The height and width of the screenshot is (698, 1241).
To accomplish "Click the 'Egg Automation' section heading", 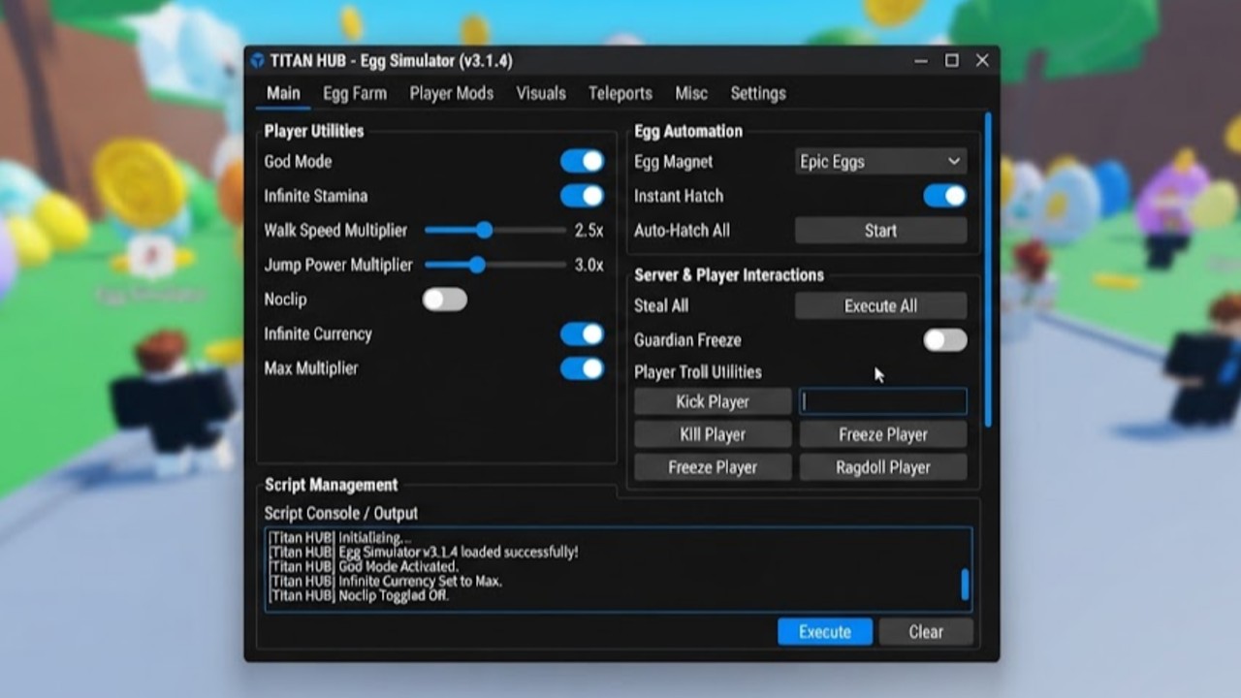I will click(688, 131).
